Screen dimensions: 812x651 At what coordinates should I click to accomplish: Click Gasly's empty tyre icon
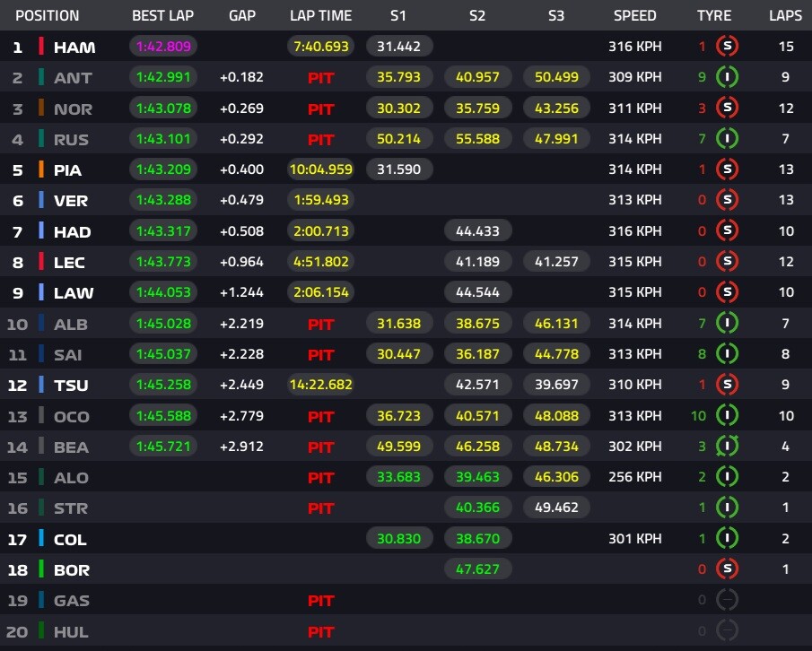coord(727,600)
